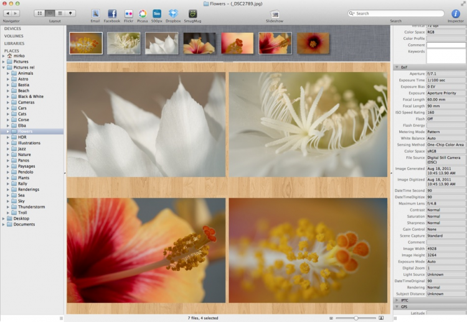Image resolution: width=467 pixels, height=322 pixels.
Task: Share photos via Facebook icon
Action: click(112, 13)
